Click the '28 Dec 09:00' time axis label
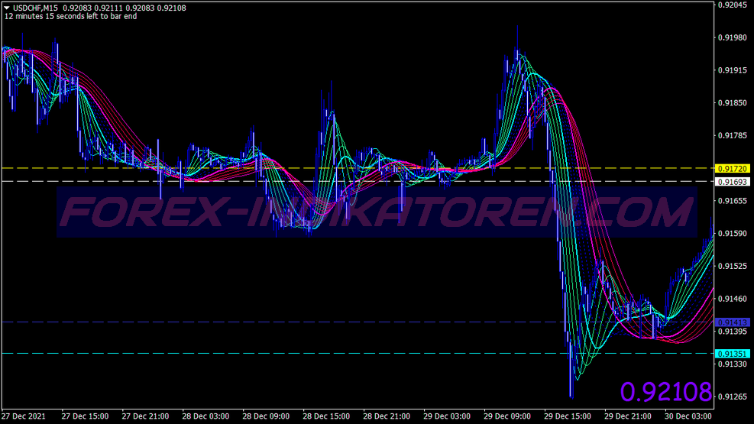This screenshot has height=424, width=754. click(266, 416)
